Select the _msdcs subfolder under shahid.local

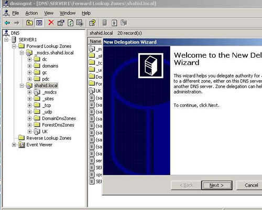(49, 92)
